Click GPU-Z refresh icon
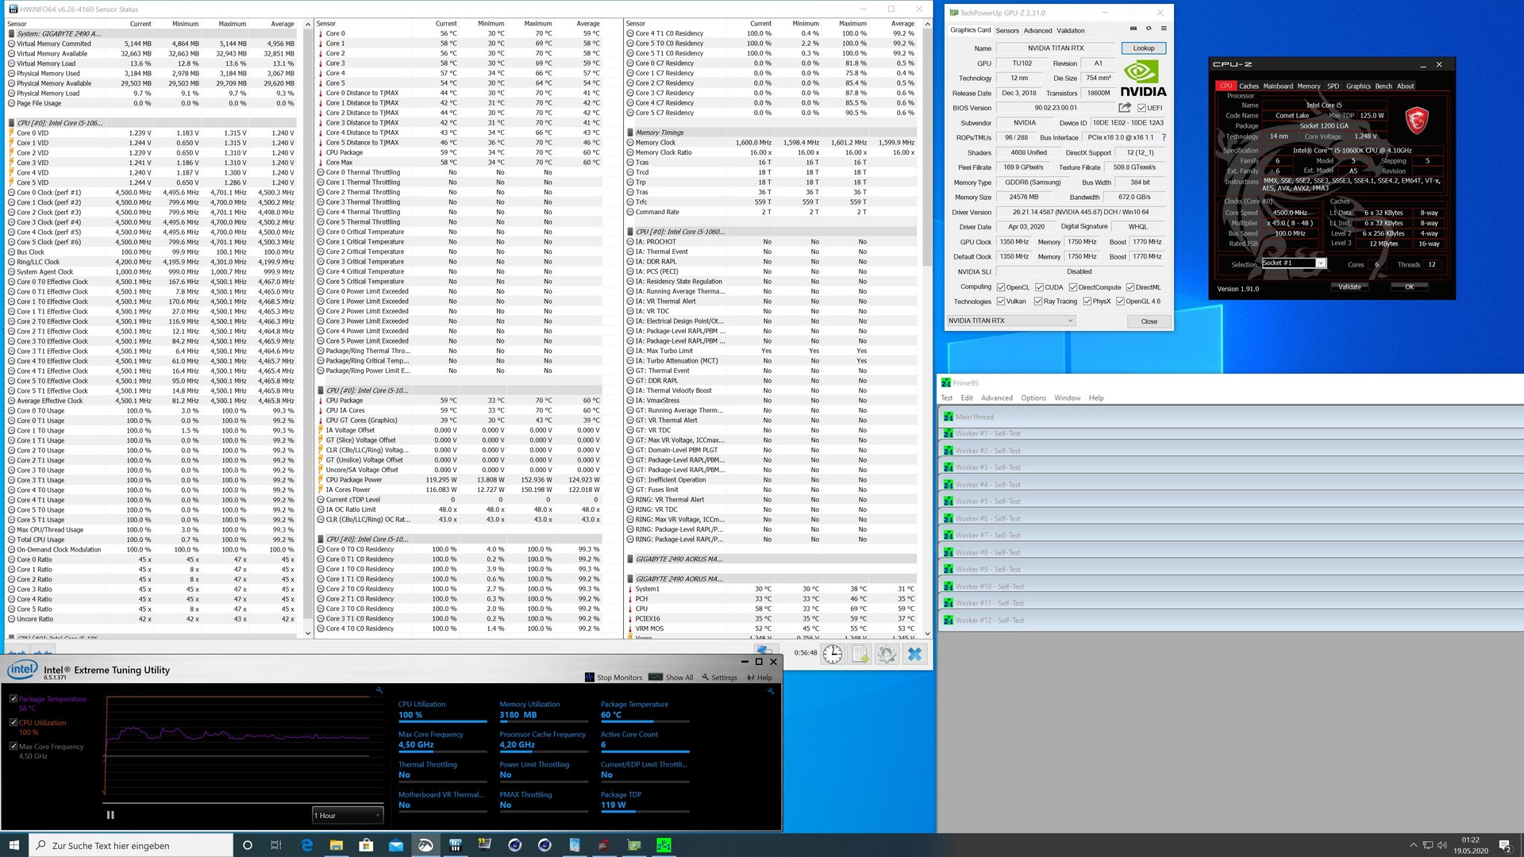The height and width of the screenshot is (857, 1524). tap(1148, 29)
